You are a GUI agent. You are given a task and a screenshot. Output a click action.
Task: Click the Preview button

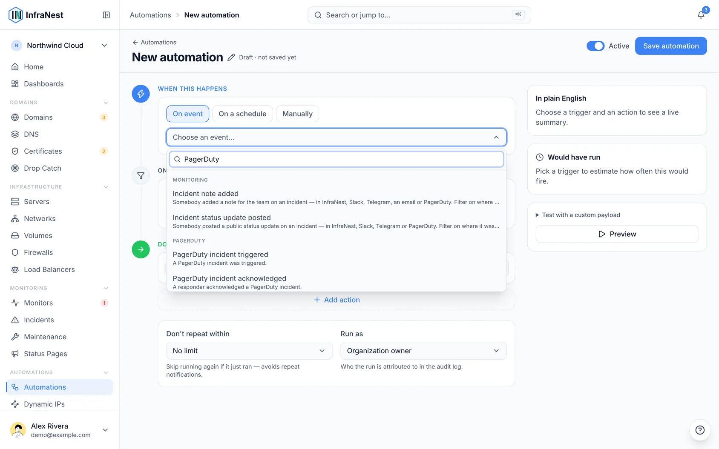(x=617, y=234)
